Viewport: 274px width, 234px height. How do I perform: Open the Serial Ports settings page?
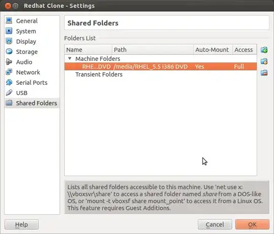pos(32,83)
